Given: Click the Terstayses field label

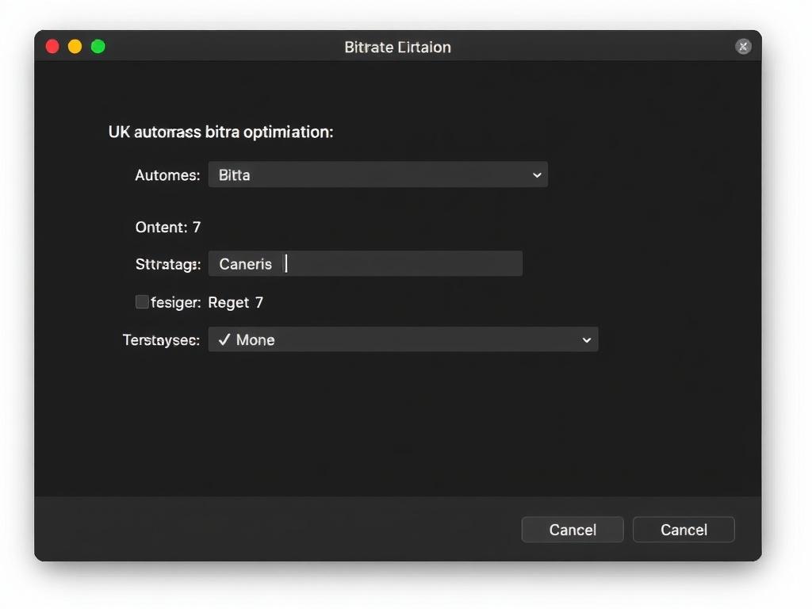Looking at the screenshot, I should [x=161, y=340].
